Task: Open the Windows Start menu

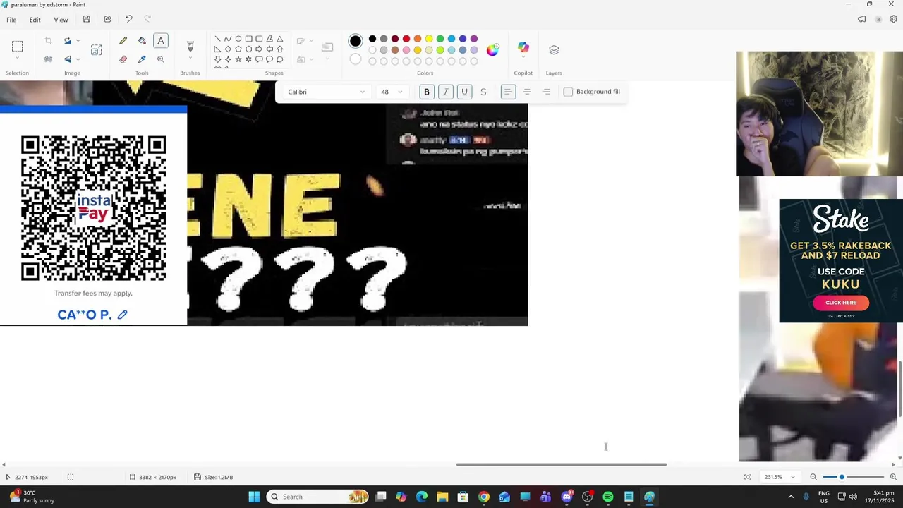Action: [254, 497]
